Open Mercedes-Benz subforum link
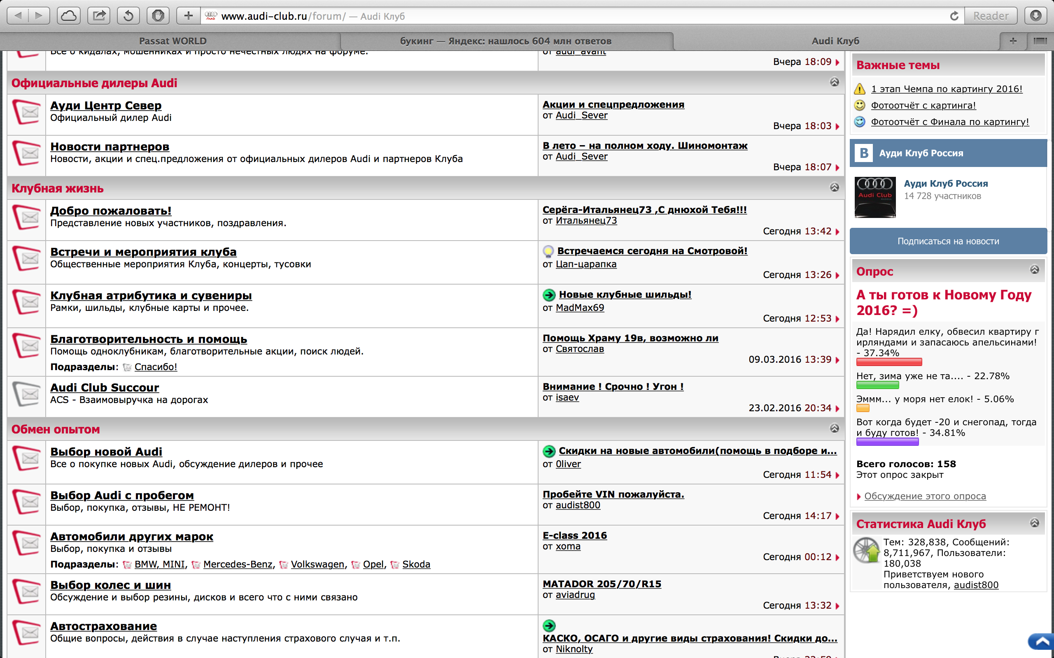Viewport: 1054px width, 658px height. tap(238, 564)
